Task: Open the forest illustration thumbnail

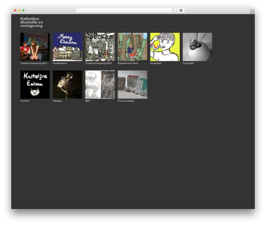Action: point(132,47)
